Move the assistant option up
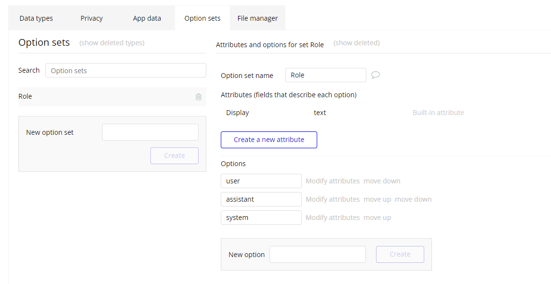 (x=377, y=199)
